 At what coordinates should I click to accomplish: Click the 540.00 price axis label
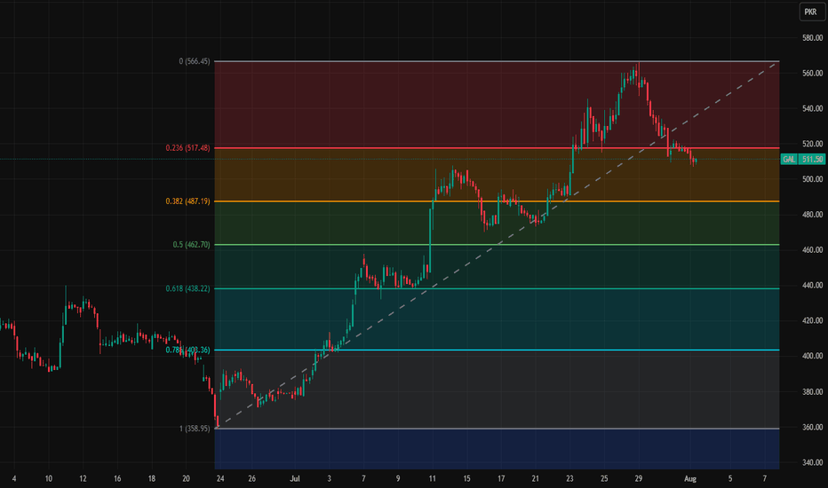(812, 108)
